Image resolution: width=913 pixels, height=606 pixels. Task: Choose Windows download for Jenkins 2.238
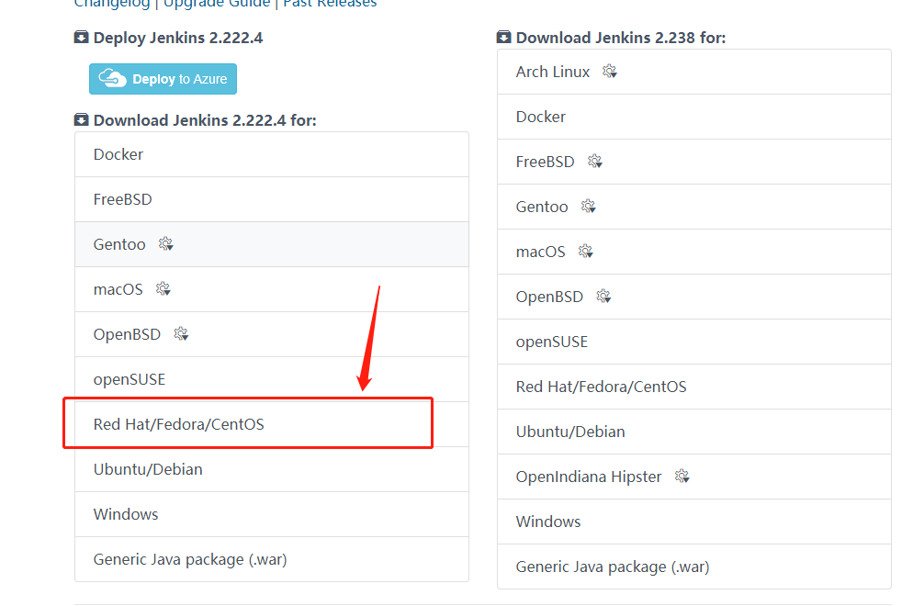(x=694, y=522)
